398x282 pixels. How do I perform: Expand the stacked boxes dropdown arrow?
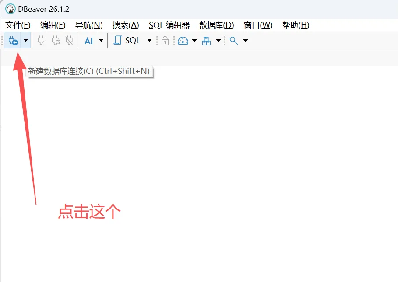218,40
